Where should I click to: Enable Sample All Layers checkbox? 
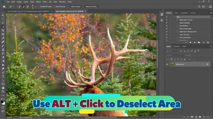[x=39, y=7]
